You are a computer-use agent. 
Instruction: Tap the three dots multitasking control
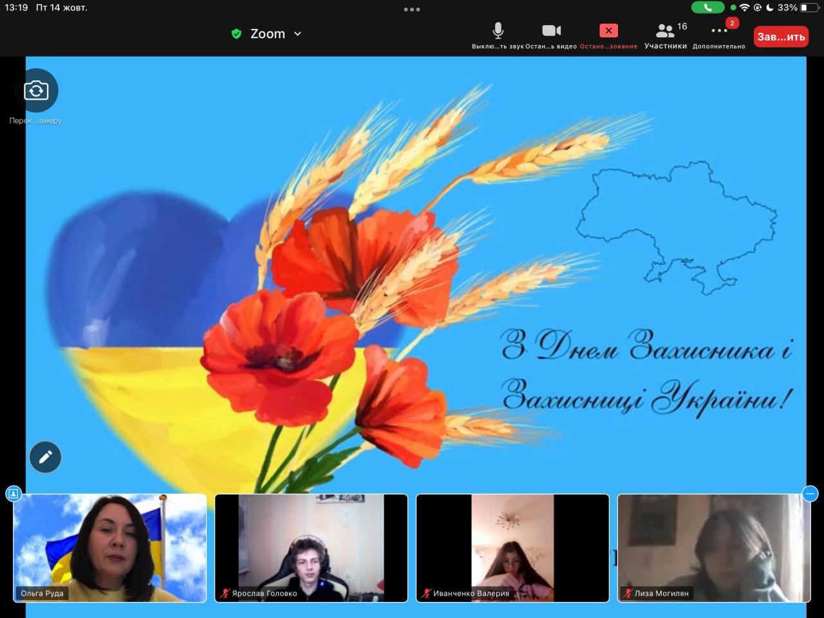coord(412,10)
